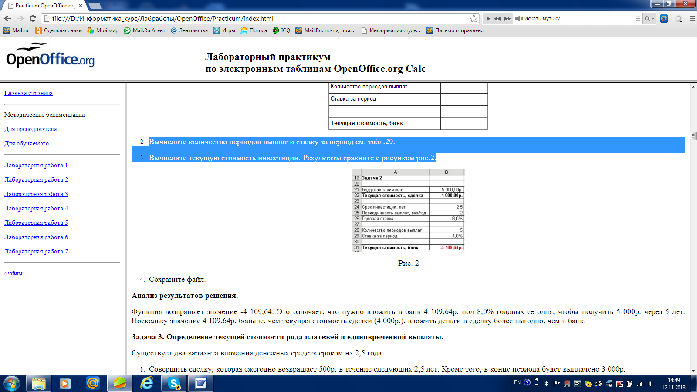Open the ICQ bookmark
Viewport: 697px width, 392px height.
click(x=281, y=30)
